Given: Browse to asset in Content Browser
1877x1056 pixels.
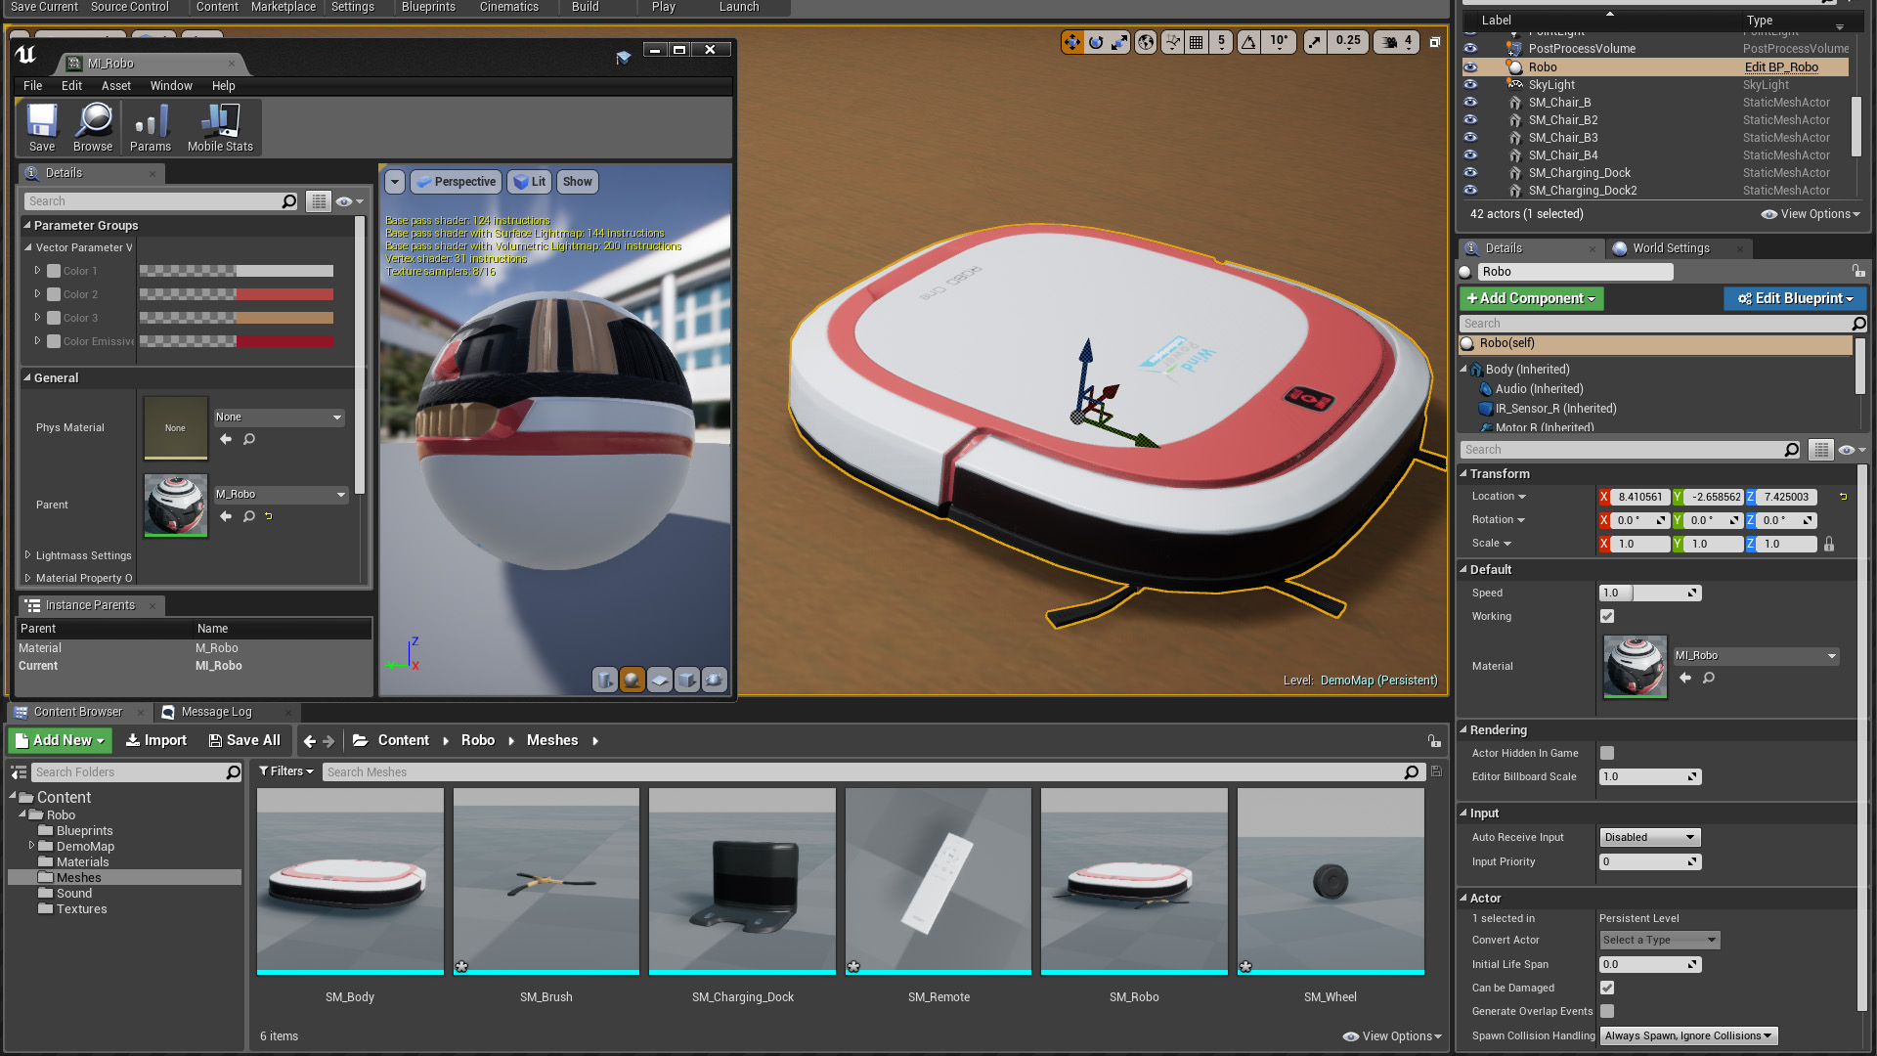Looking at the screenshot, I should tap(93, 128).
